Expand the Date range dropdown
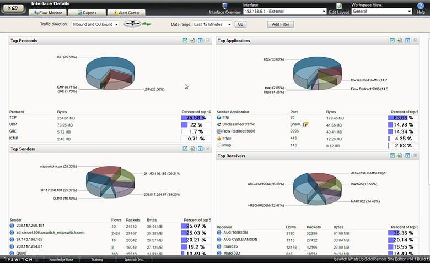Screen dimensions: 430x264 [212, 24]
